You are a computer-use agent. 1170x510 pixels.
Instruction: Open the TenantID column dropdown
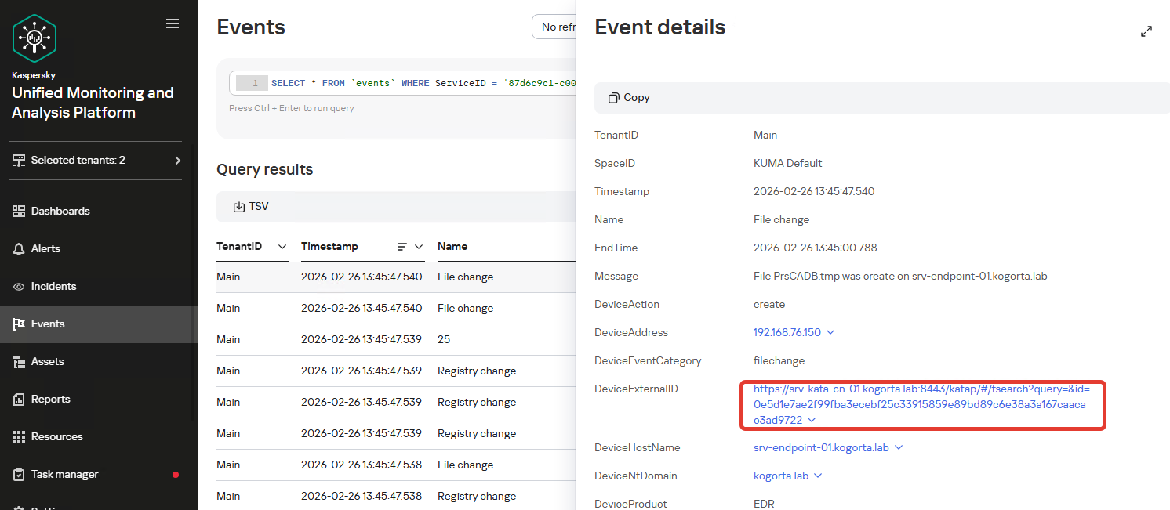282,246
